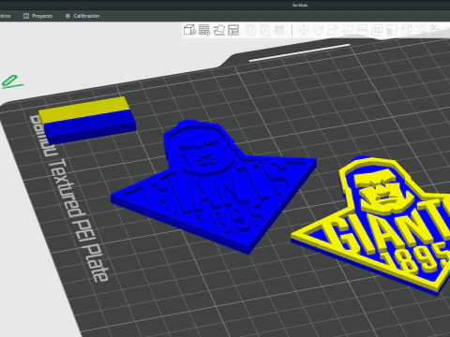Select the Seam painting tool
Image resolution: width=450 pixels, height=337 pixels.
[x=406, y=30]
